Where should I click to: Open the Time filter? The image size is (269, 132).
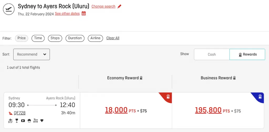(38, 38)
